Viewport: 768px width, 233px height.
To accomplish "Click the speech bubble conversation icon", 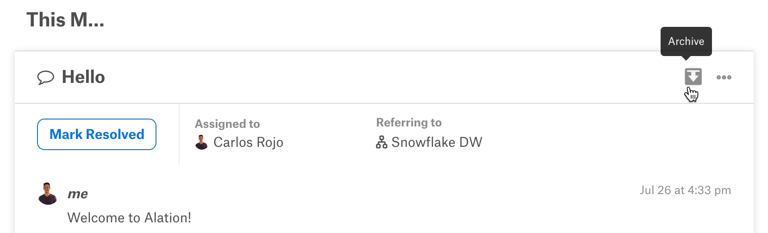I will [45, 77].
